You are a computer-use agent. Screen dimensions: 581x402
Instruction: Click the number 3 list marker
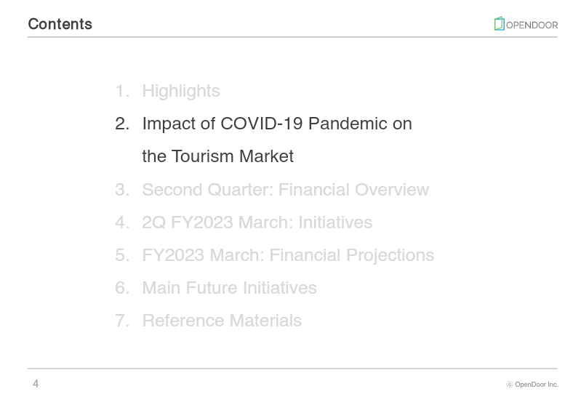point(122,190)
